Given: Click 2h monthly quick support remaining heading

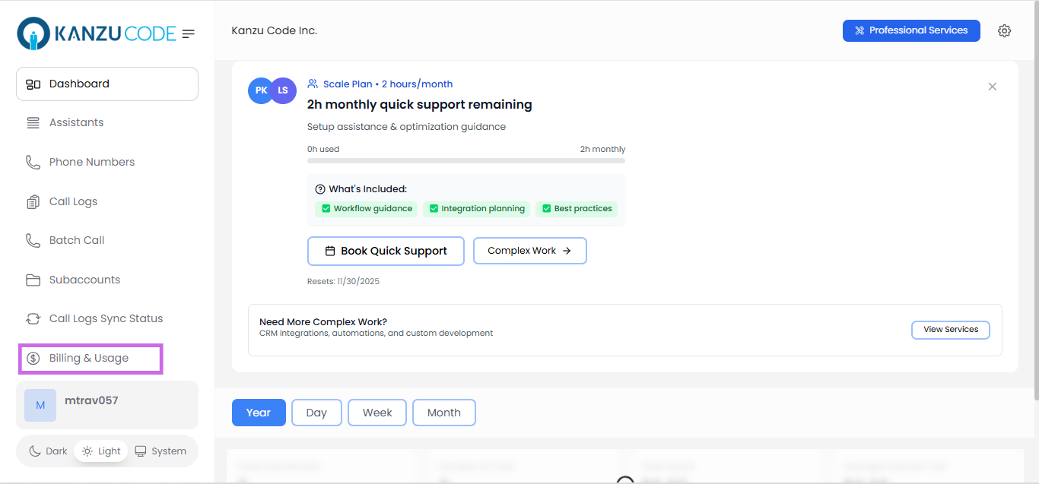Looking at the screenshot, I should pos(420,105).
